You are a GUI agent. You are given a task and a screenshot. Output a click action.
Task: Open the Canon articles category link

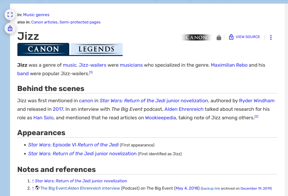(44, 22)
